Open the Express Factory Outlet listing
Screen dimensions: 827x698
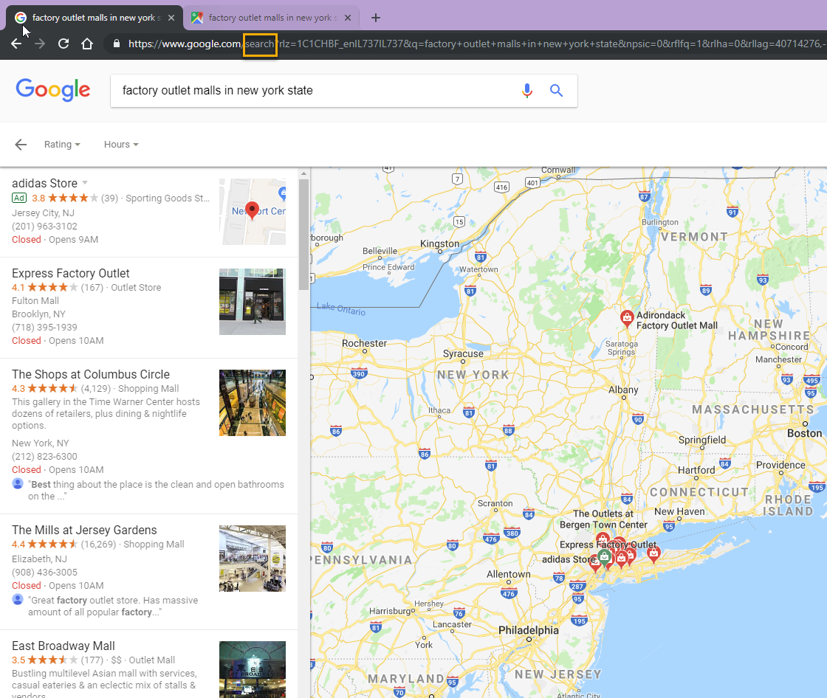point(71,274)
